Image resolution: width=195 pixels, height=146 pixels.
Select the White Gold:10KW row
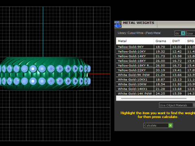click(156, 84)
